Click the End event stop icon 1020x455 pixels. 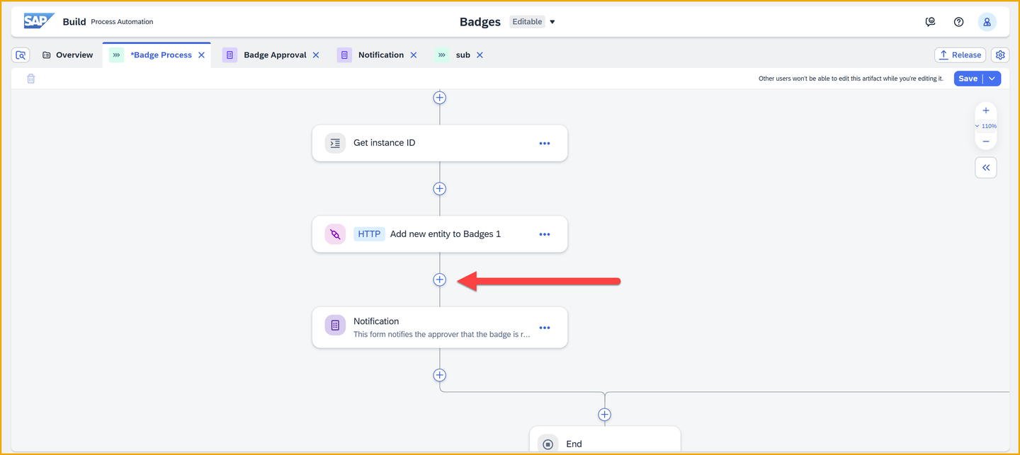(x=548, y=444)
